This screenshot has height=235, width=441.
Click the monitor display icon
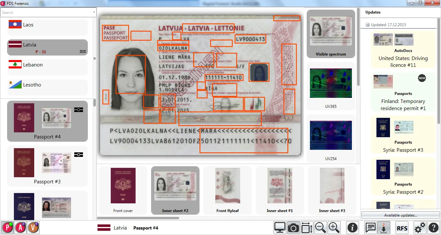click(280, 228)
